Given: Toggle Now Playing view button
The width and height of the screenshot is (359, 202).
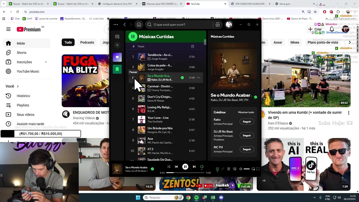Looking at the screenshot, I should (217, 169).
